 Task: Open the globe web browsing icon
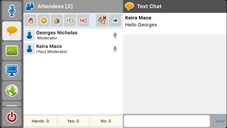12,90
